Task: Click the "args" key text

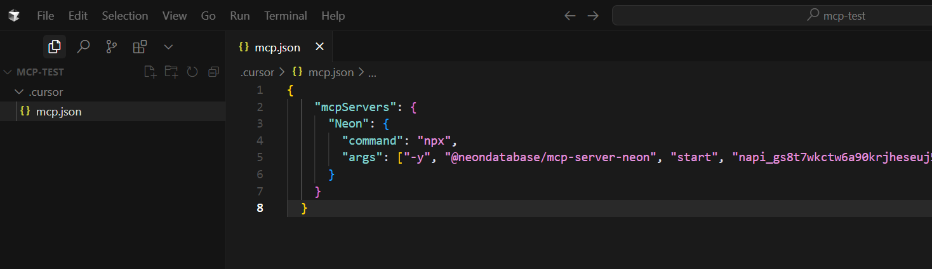Action: tap(362, 157)
